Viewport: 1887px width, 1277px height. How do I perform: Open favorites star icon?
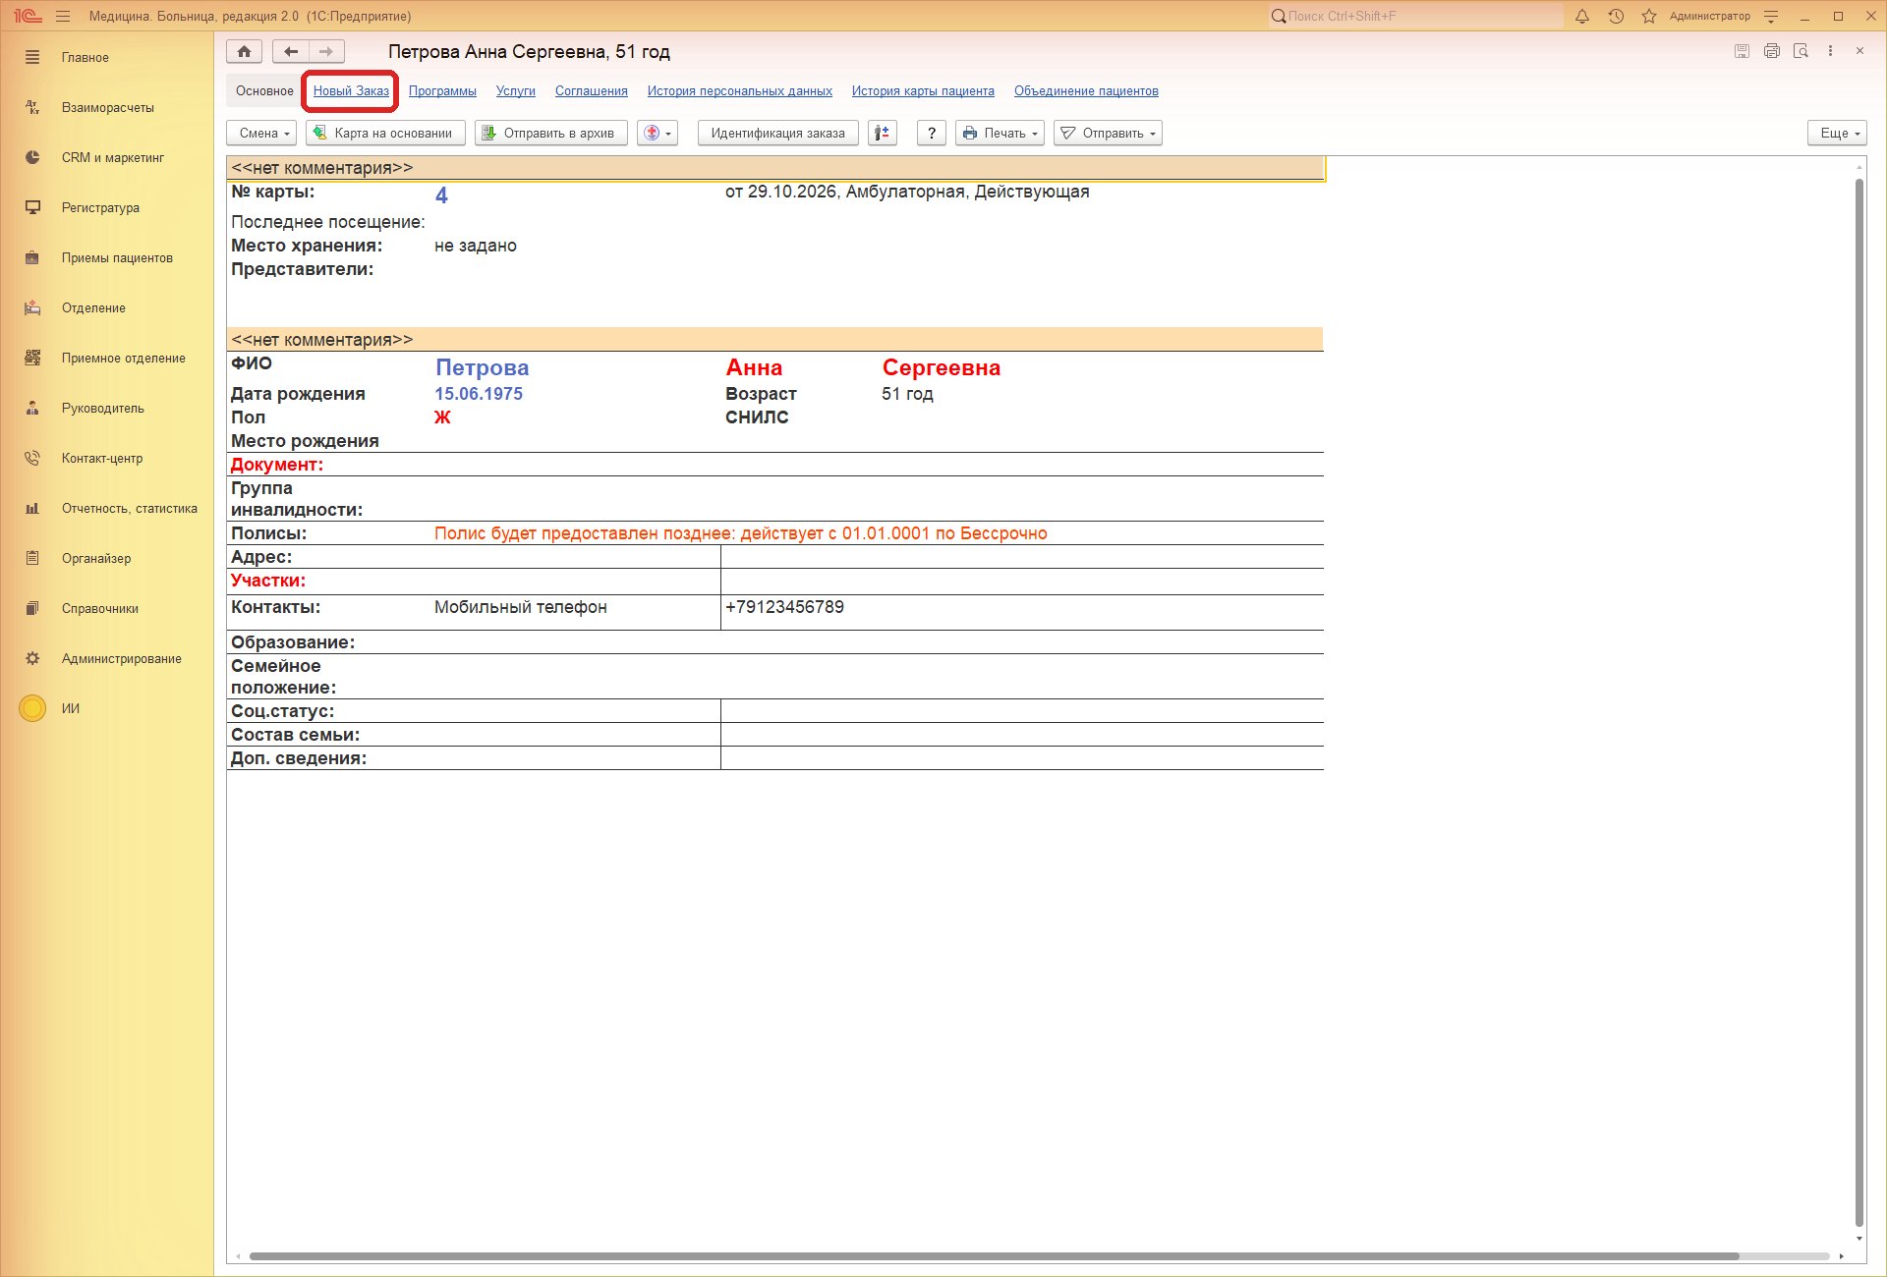point(1649,17)
